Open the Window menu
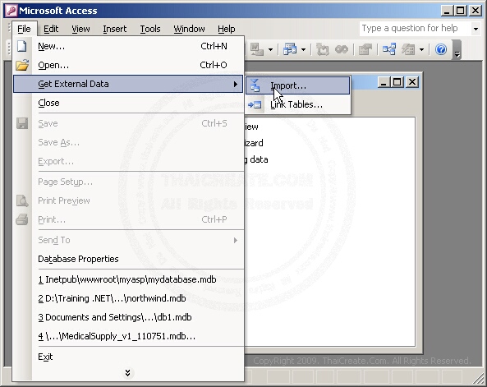The width and height of the screenshot is (487, 387). click(189, 29)
